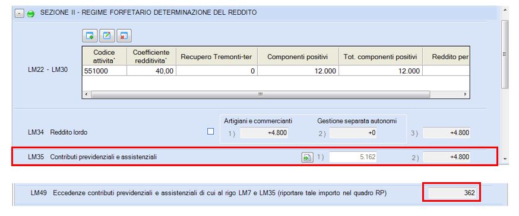Click LM35 field 1 showing 5.162
Screen dimensions: 519x216
pyautogui.click(x=353, y=157)
